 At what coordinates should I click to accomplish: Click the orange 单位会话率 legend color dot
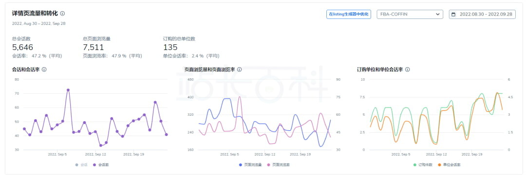point(439,165)
